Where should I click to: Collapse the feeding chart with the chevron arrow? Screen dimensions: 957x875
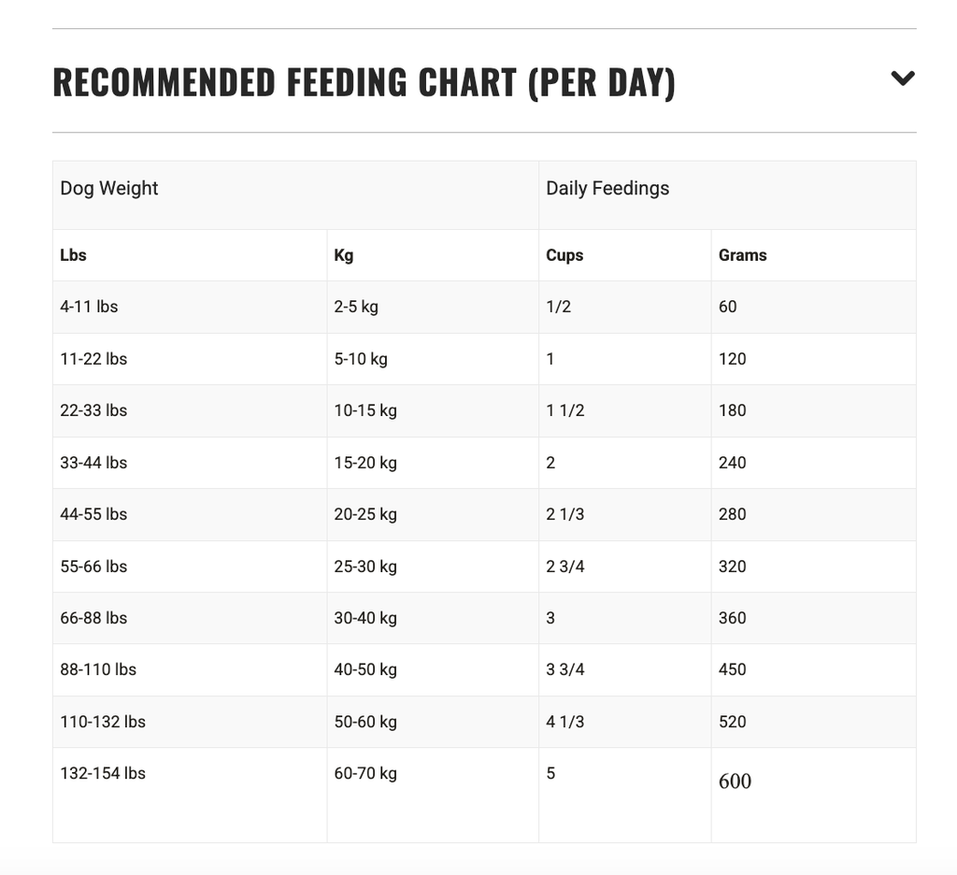902,79
